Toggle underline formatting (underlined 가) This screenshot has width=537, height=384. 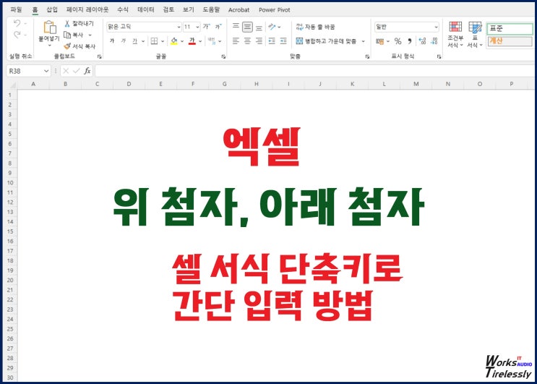[134, 41]
